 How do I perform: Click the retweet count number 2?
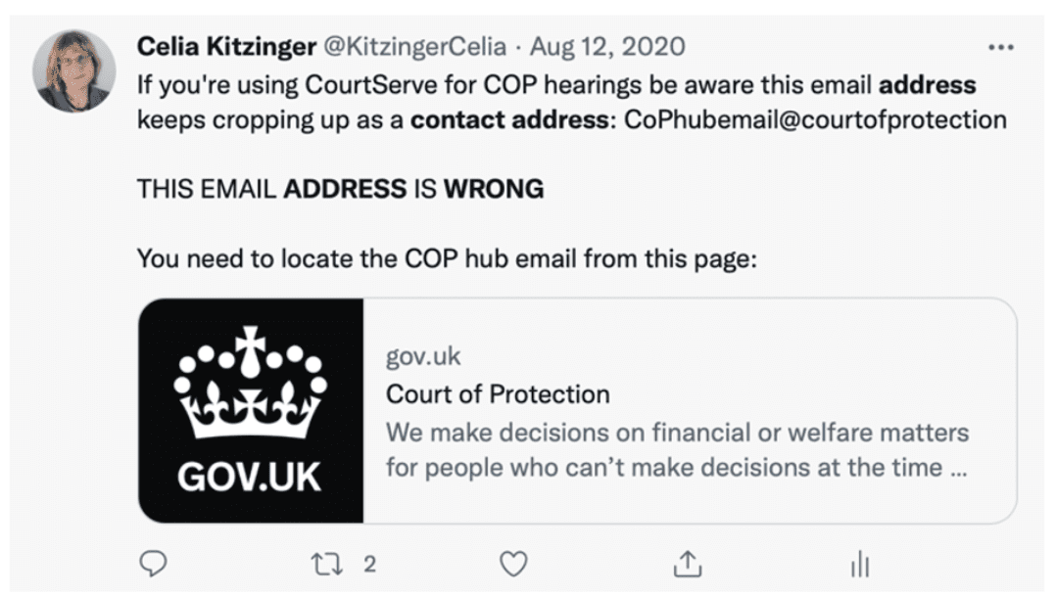[x=369, y=564]
